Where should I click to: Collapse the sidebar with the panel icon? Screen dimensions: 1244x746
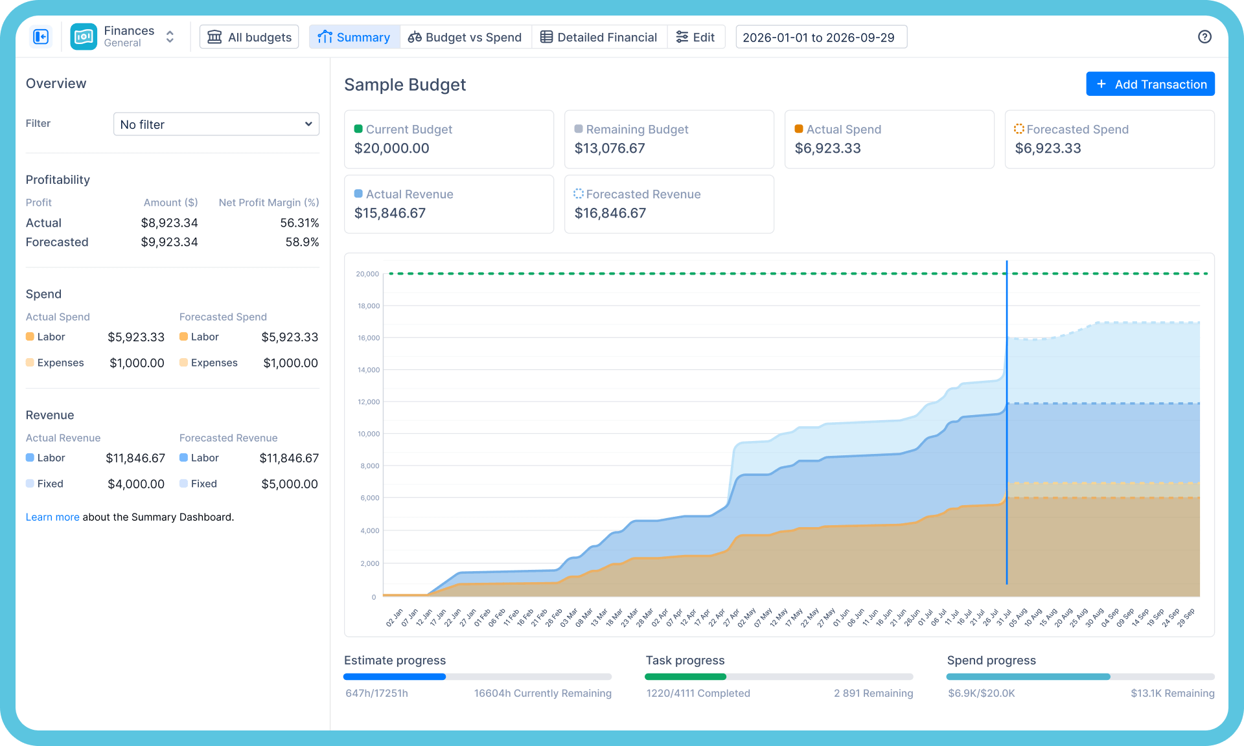point(41,37)
